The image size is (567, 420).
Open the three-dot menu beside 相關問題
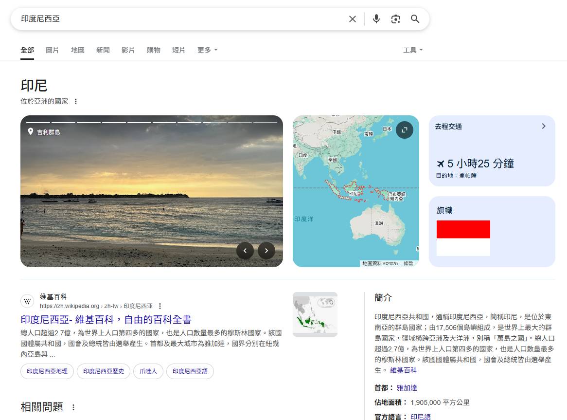73,407
